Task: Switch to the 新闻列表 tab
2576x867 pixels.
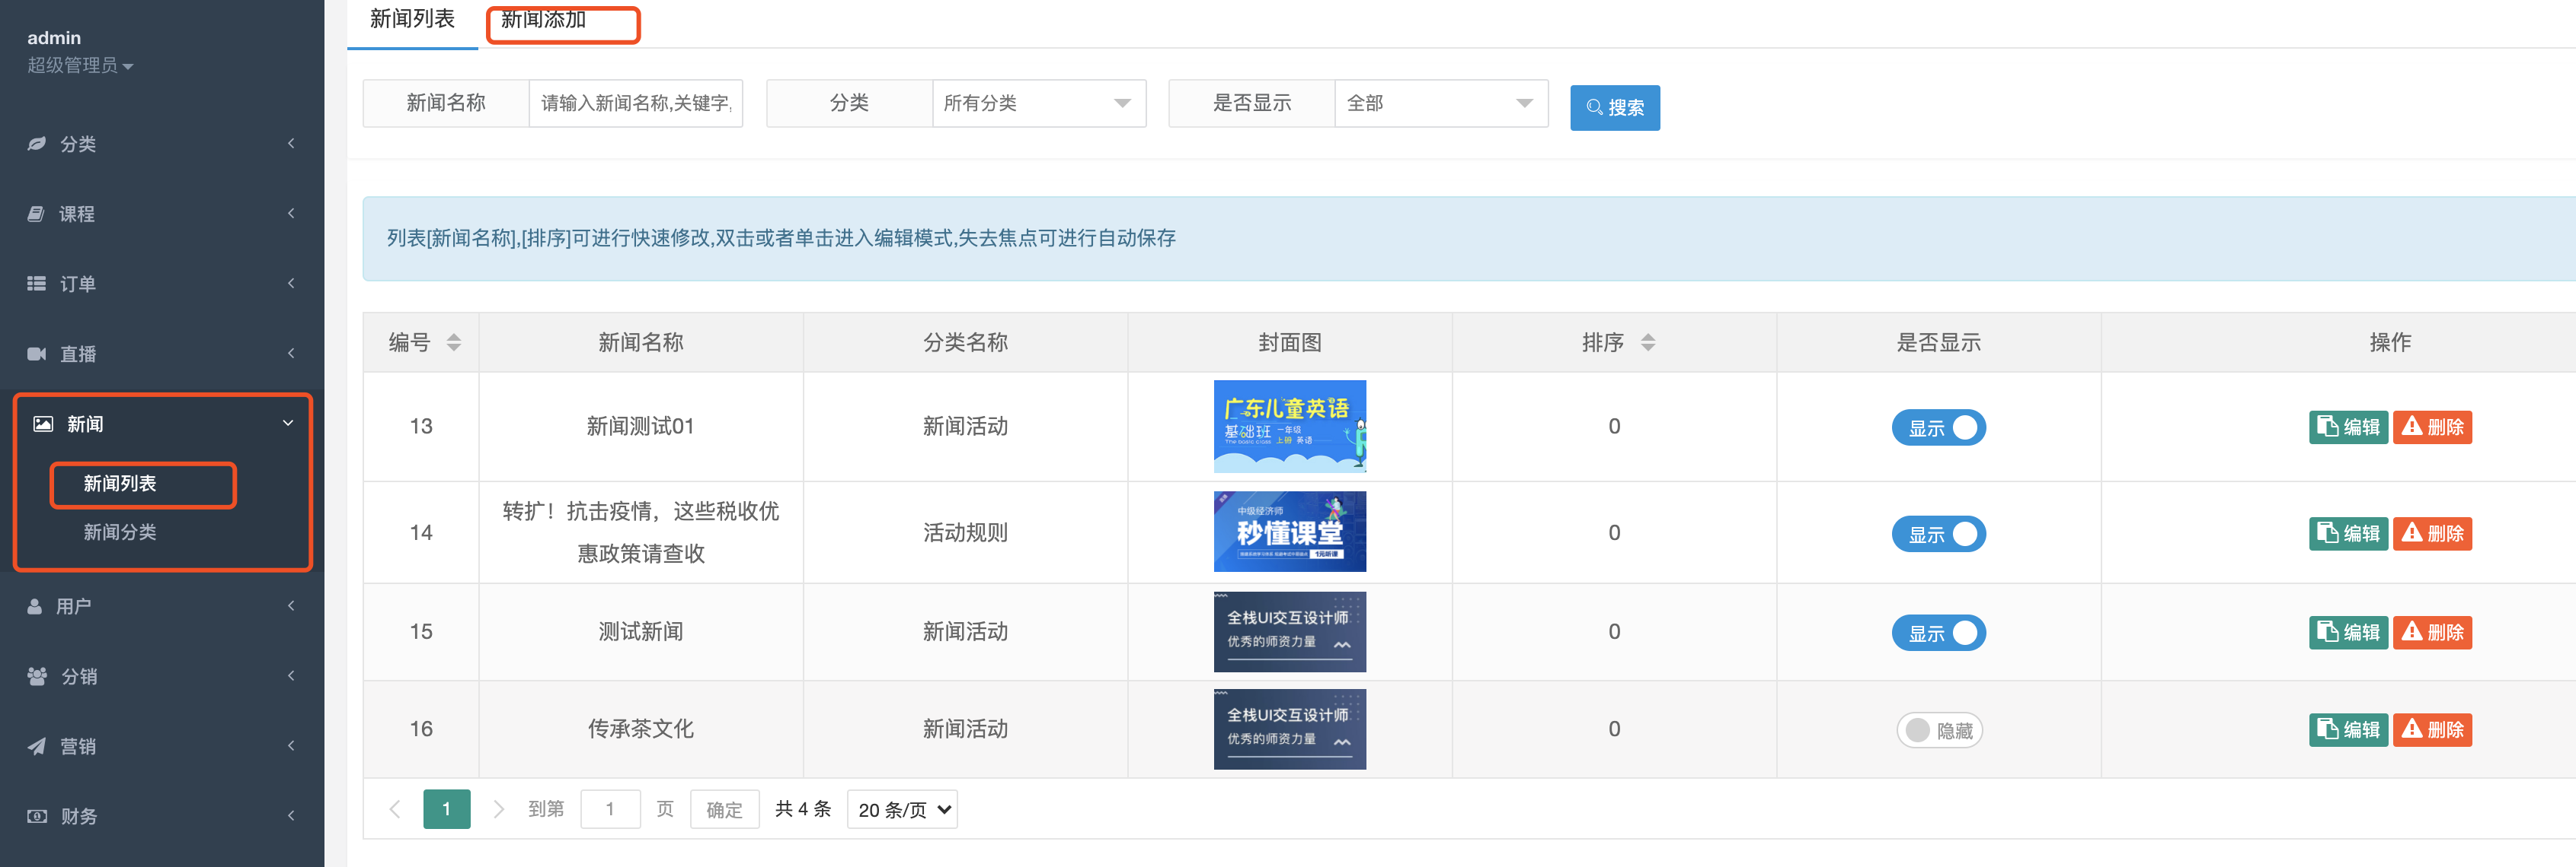Action: click(412, 20)
